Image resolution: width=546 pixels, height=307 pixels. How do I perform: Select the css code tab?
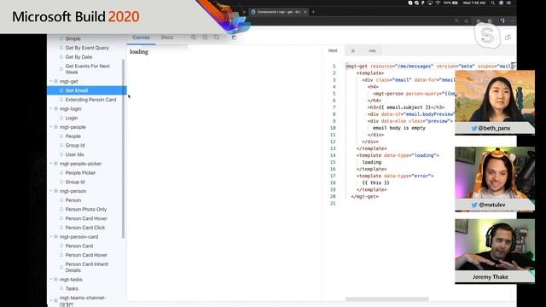tap(372, 51)
